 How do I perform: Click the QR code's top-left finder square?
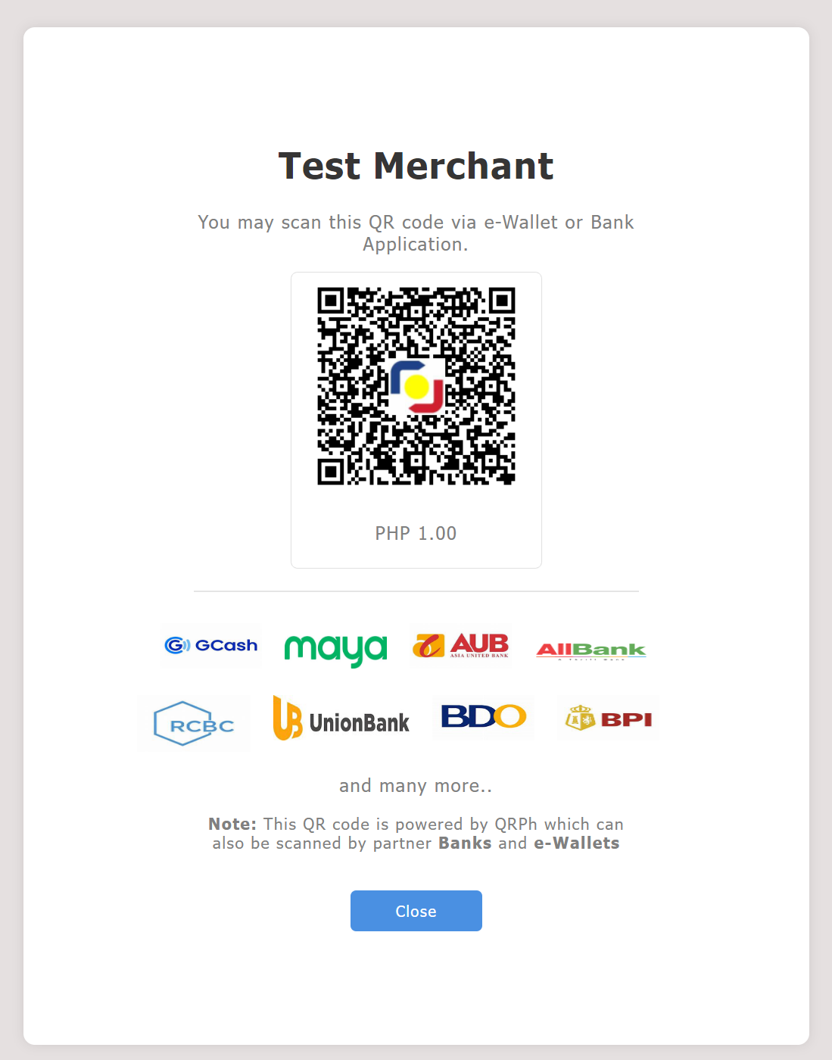click(x=331, y=301)
